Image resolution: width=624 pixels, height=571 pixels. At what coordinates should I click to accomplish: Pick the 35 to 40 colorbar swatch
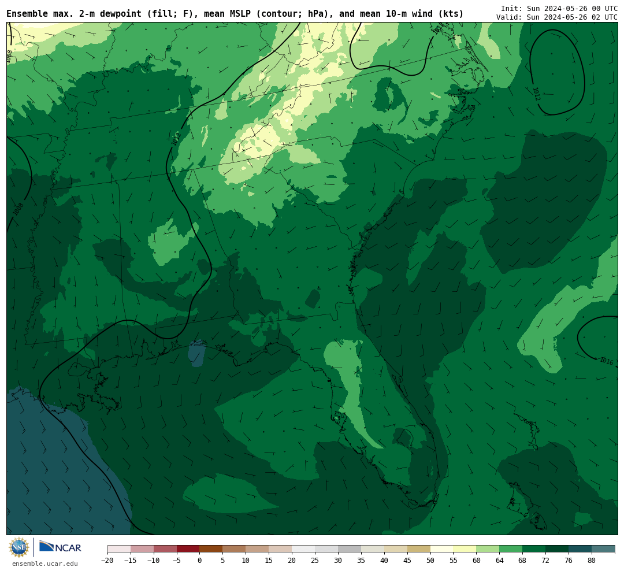point(373,549)
